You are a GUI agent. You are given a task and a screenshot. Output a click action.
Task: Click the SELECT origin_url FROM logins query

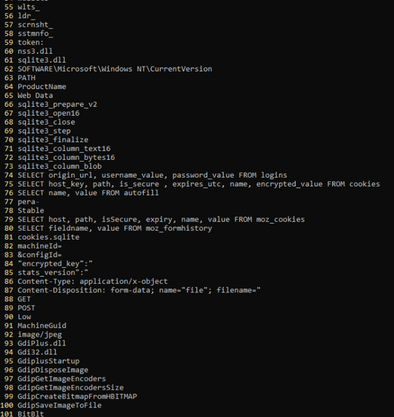point(152,175)
